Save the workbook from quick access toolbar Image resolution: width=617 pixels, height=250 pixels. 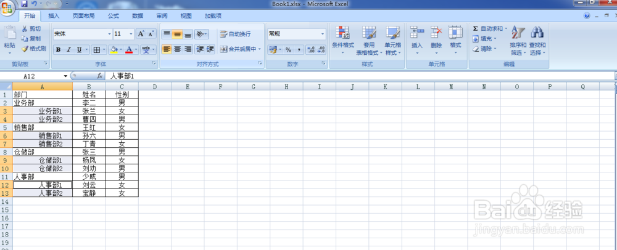point(25,4)
